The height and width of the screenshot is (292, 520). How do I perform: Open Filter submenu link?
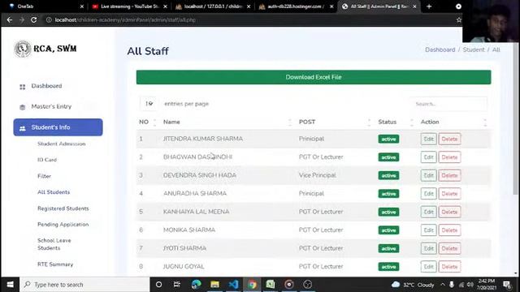pos(44,176)
